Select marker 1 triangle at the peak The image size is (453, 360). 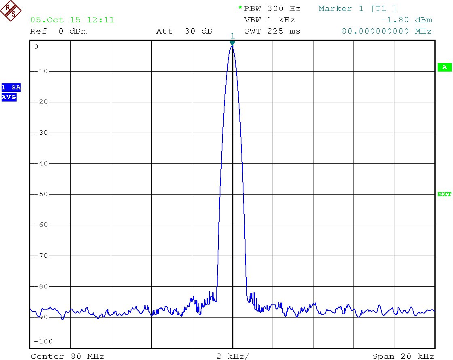(232, 43)
